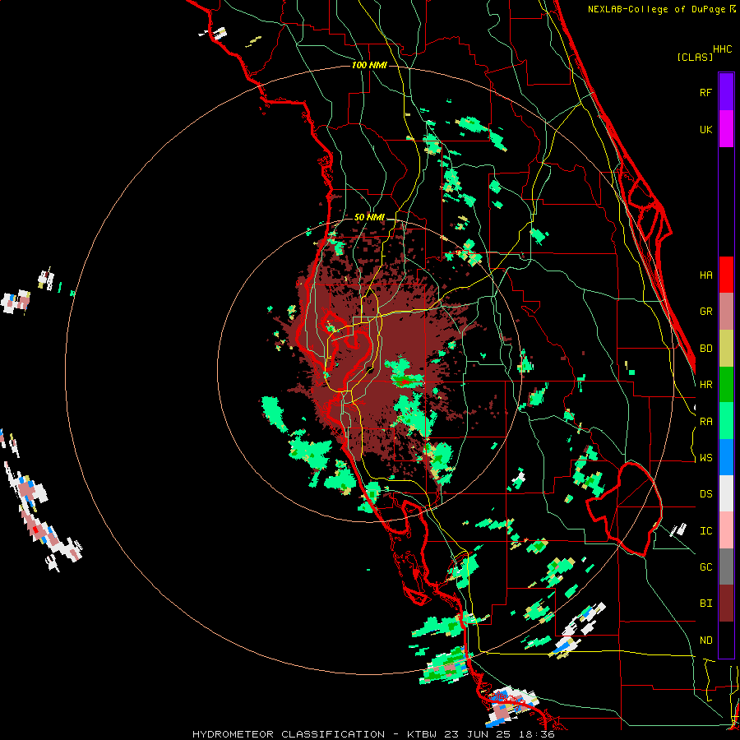Select the white DS legend swatch

pyautogui.click(x=726, y=493)
